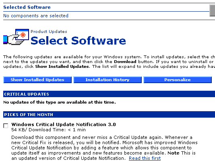Click the PICKS OF THE MONTH section header
Viewport: 215px width, 163px height.
click(109, 114)
